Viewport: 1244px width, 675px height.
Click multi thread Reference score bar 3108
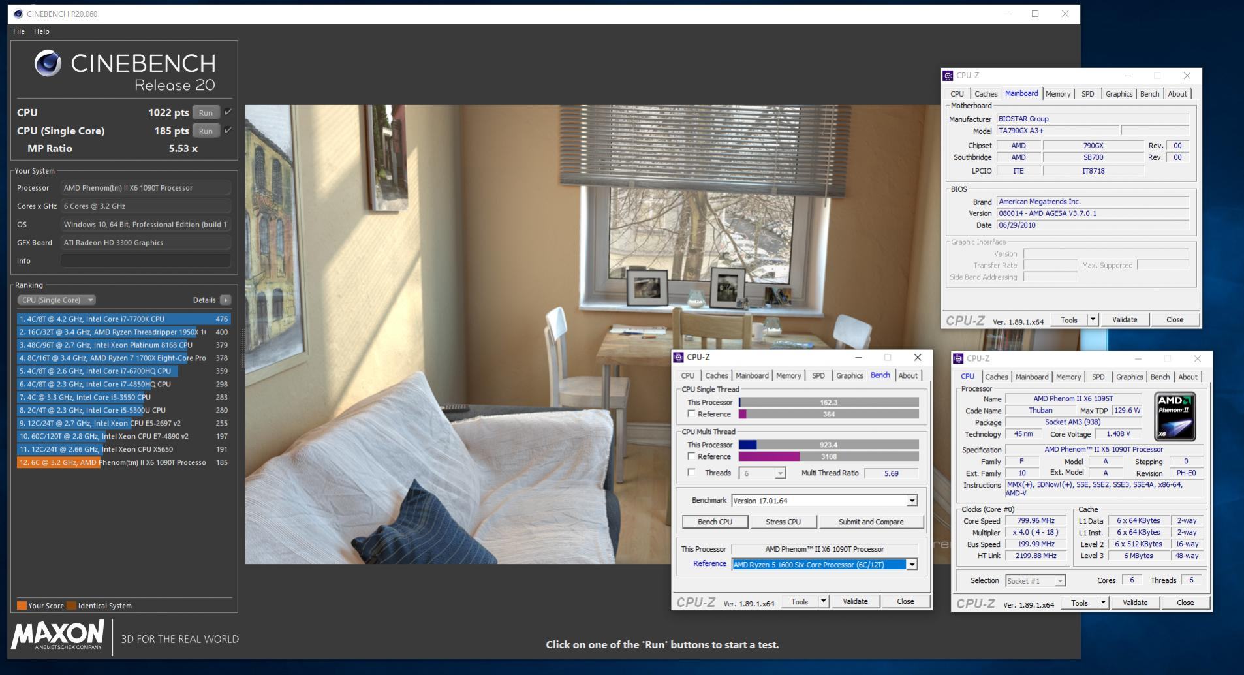(828, 456)
